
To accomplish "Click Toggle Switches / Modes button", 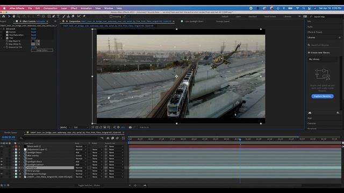I will pyautogui.click(x=89, y=185).
